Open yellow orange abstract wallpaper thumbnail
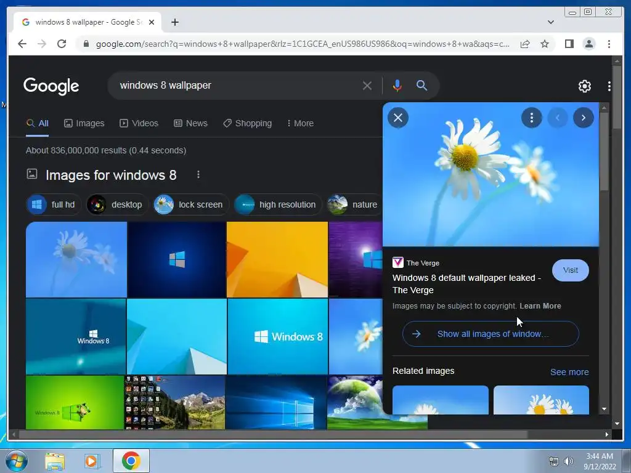Viewport: 631px width, 473px height. (277, 259)
